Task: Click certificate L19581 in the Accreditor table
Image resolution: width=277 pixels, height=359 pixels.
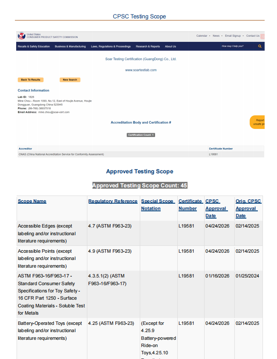Action: click(x=213, y=155)
